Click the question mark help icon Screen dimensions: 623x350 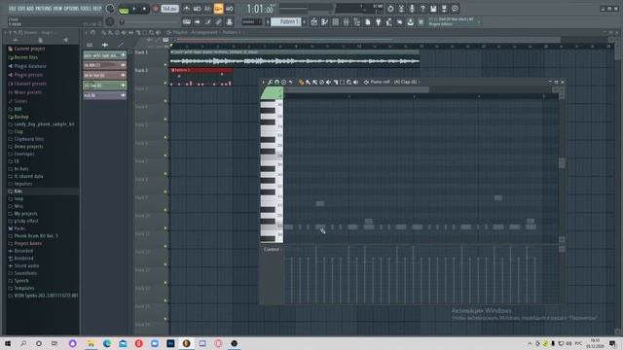422,9
